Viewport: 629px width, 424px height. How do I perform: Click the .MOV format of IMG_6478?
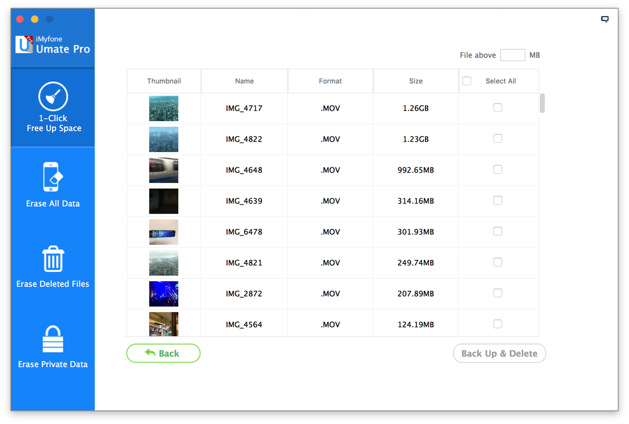(330, 231)
